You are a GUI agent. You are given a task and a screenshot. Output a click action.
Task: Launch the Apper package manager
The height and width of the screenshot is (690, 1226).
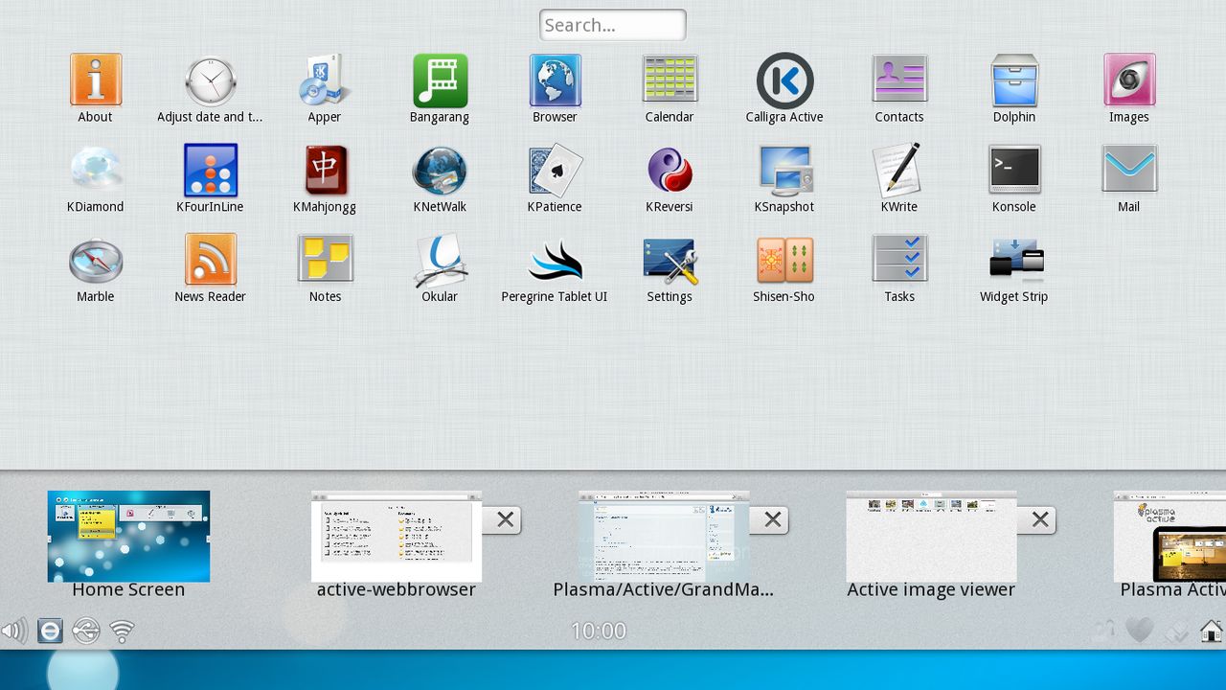point(325,88)
